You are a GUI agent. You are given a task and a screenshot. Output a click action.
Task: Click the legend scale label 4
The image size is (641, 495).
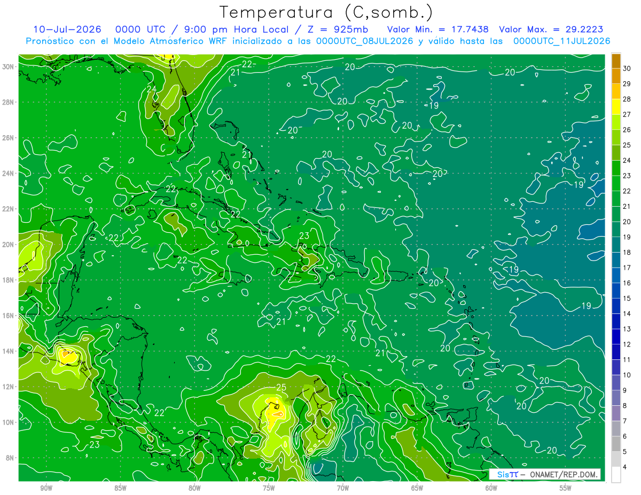click(x=625, y=467)
